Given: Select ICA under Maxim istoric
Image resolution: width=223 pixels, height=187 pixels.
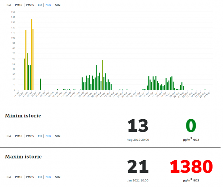Looking at the screenshot, I should (9, 177).
